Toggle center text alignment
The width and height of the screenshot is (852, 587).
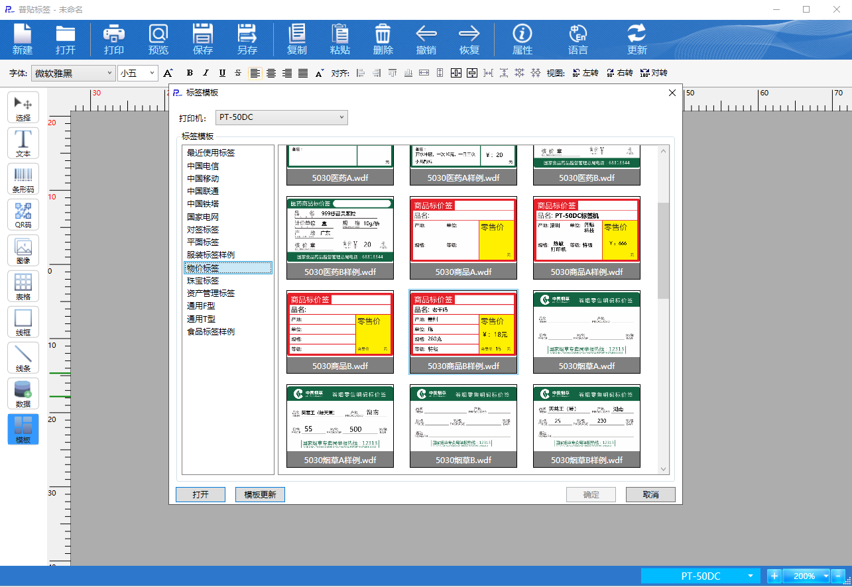coord(271,73)
